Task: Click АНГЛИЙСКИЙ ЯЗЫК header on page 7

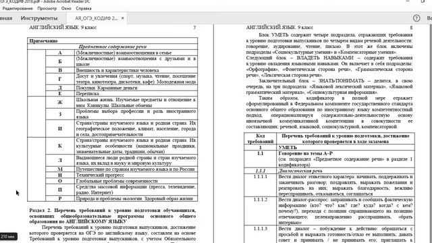Action: click(x=63, y=28)
